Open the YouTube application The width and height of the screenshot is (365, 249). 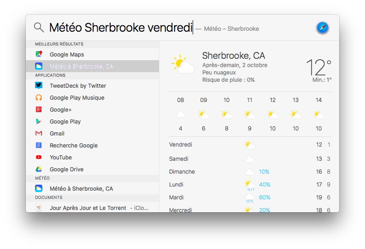click(x=93, y=157)
